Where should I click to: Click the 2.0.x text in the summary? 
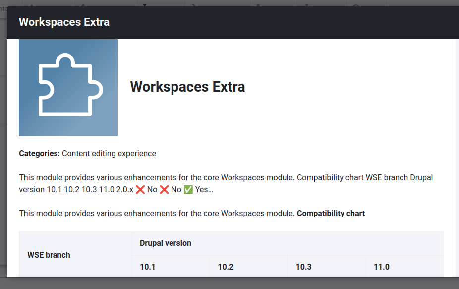(124, 190)
